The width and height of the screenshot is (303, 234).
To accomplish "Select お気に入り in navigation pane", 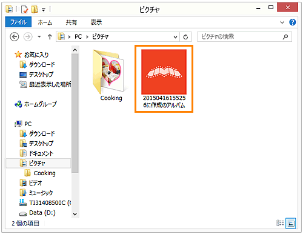I will point(36,55).
